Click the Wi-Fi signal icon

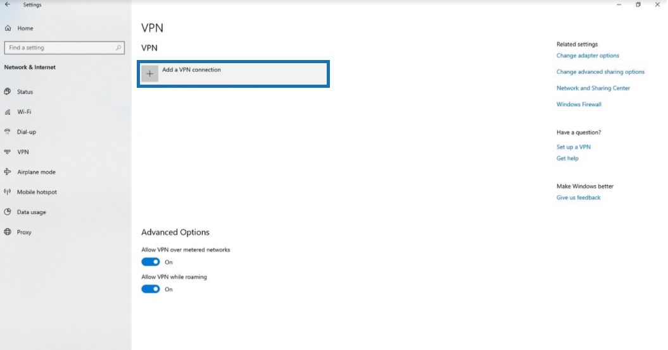[x=8, y=112]
